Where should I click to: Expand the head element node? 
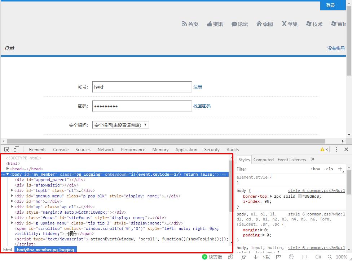pyautogui.click(x=8, y=169)
